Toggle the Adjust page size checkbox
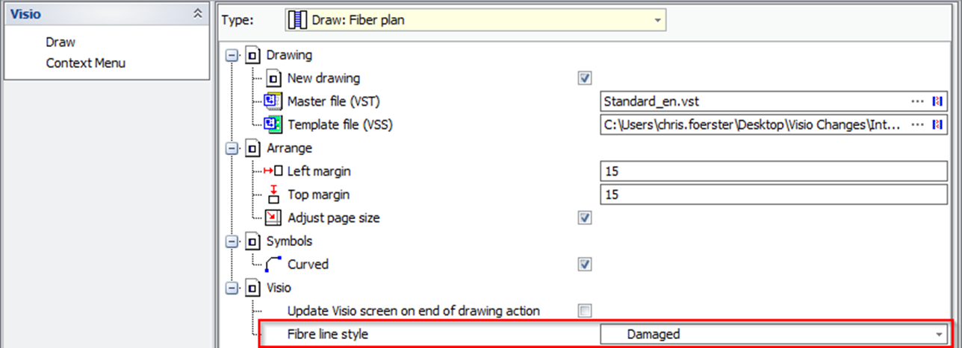This screenshot has height=348, width=962. tap(585, 218)
